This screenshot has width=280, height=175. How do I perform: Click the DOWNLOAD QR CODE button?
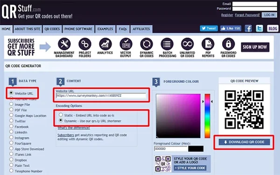point(244,142)
